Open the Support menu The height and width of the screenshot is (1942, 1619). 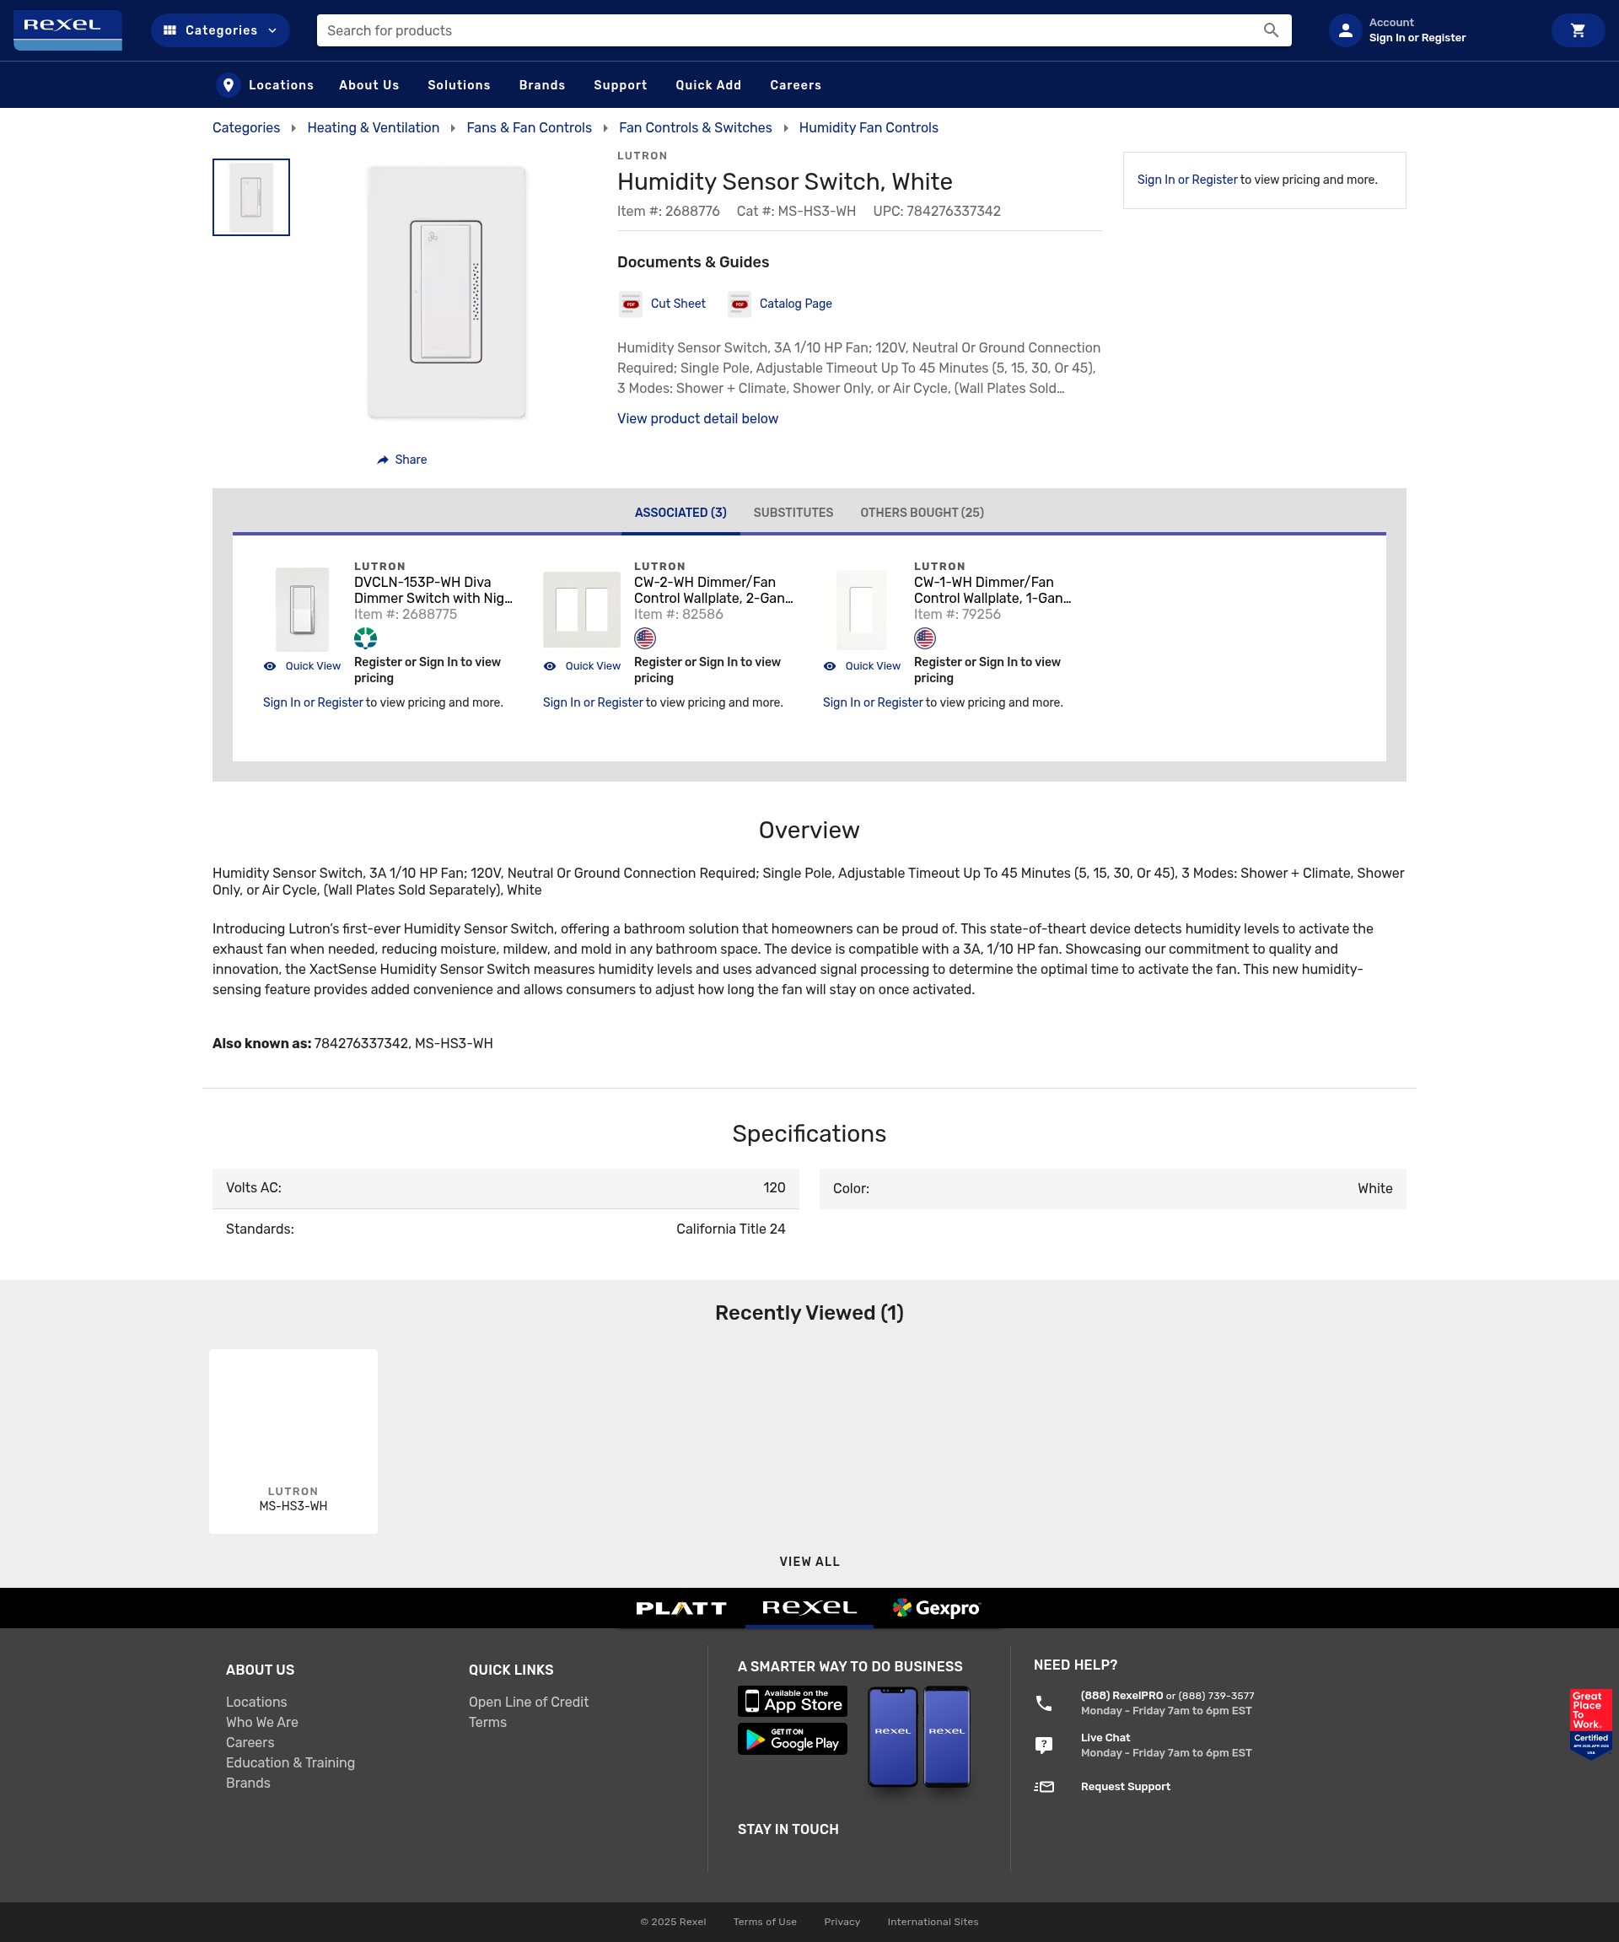(x=621, y=85)
